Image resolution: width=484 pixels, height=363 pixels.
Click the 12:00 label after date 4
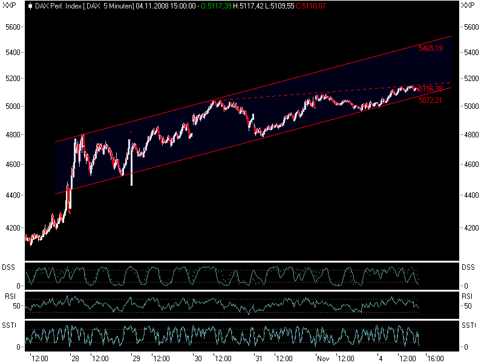(407, 359)
